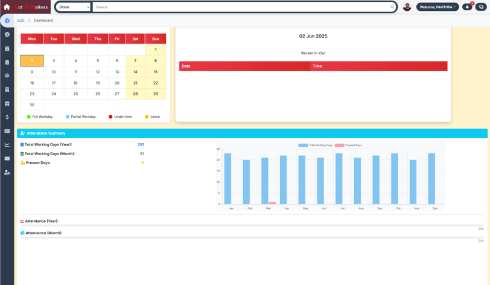The image size is (490, 285).
Task: Click the Time column header
Action: click(379, 66)
